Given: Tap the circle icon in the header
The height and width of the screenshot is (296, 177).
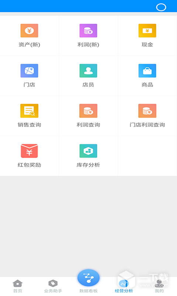Looking at the screenshot, I should click(x=161, y=7).
